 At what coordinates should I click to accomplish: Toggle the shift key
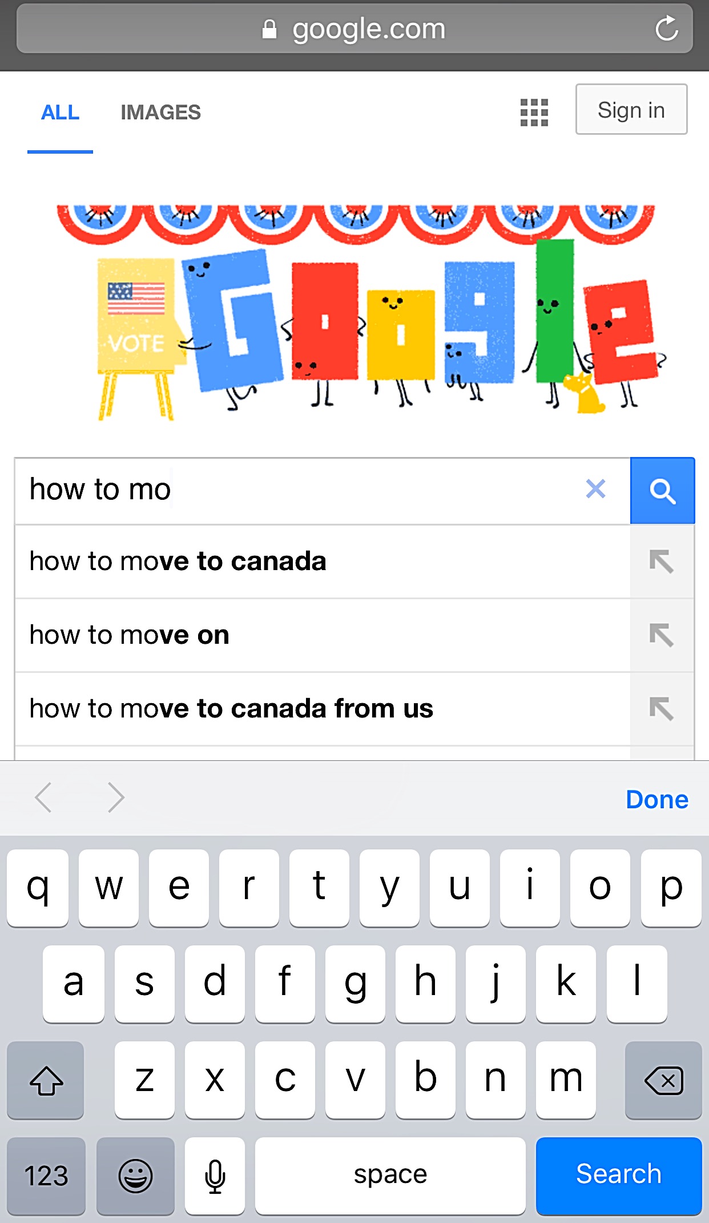[x=46, y=1080]
